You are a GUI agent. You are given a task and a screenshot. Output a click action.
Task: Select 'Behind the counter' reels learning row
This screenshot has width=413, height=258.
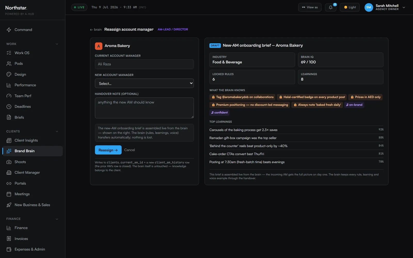pos(296,146)
